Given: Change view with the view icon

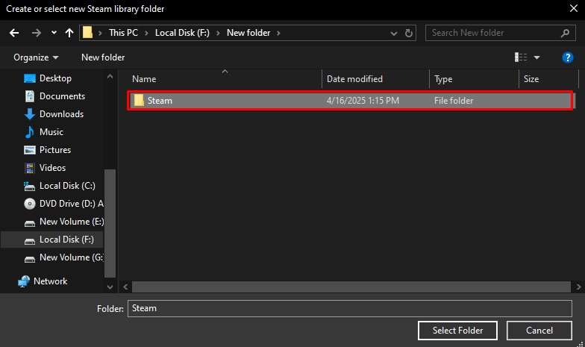Looking at the screenshot, I should (x=521, y=57).
